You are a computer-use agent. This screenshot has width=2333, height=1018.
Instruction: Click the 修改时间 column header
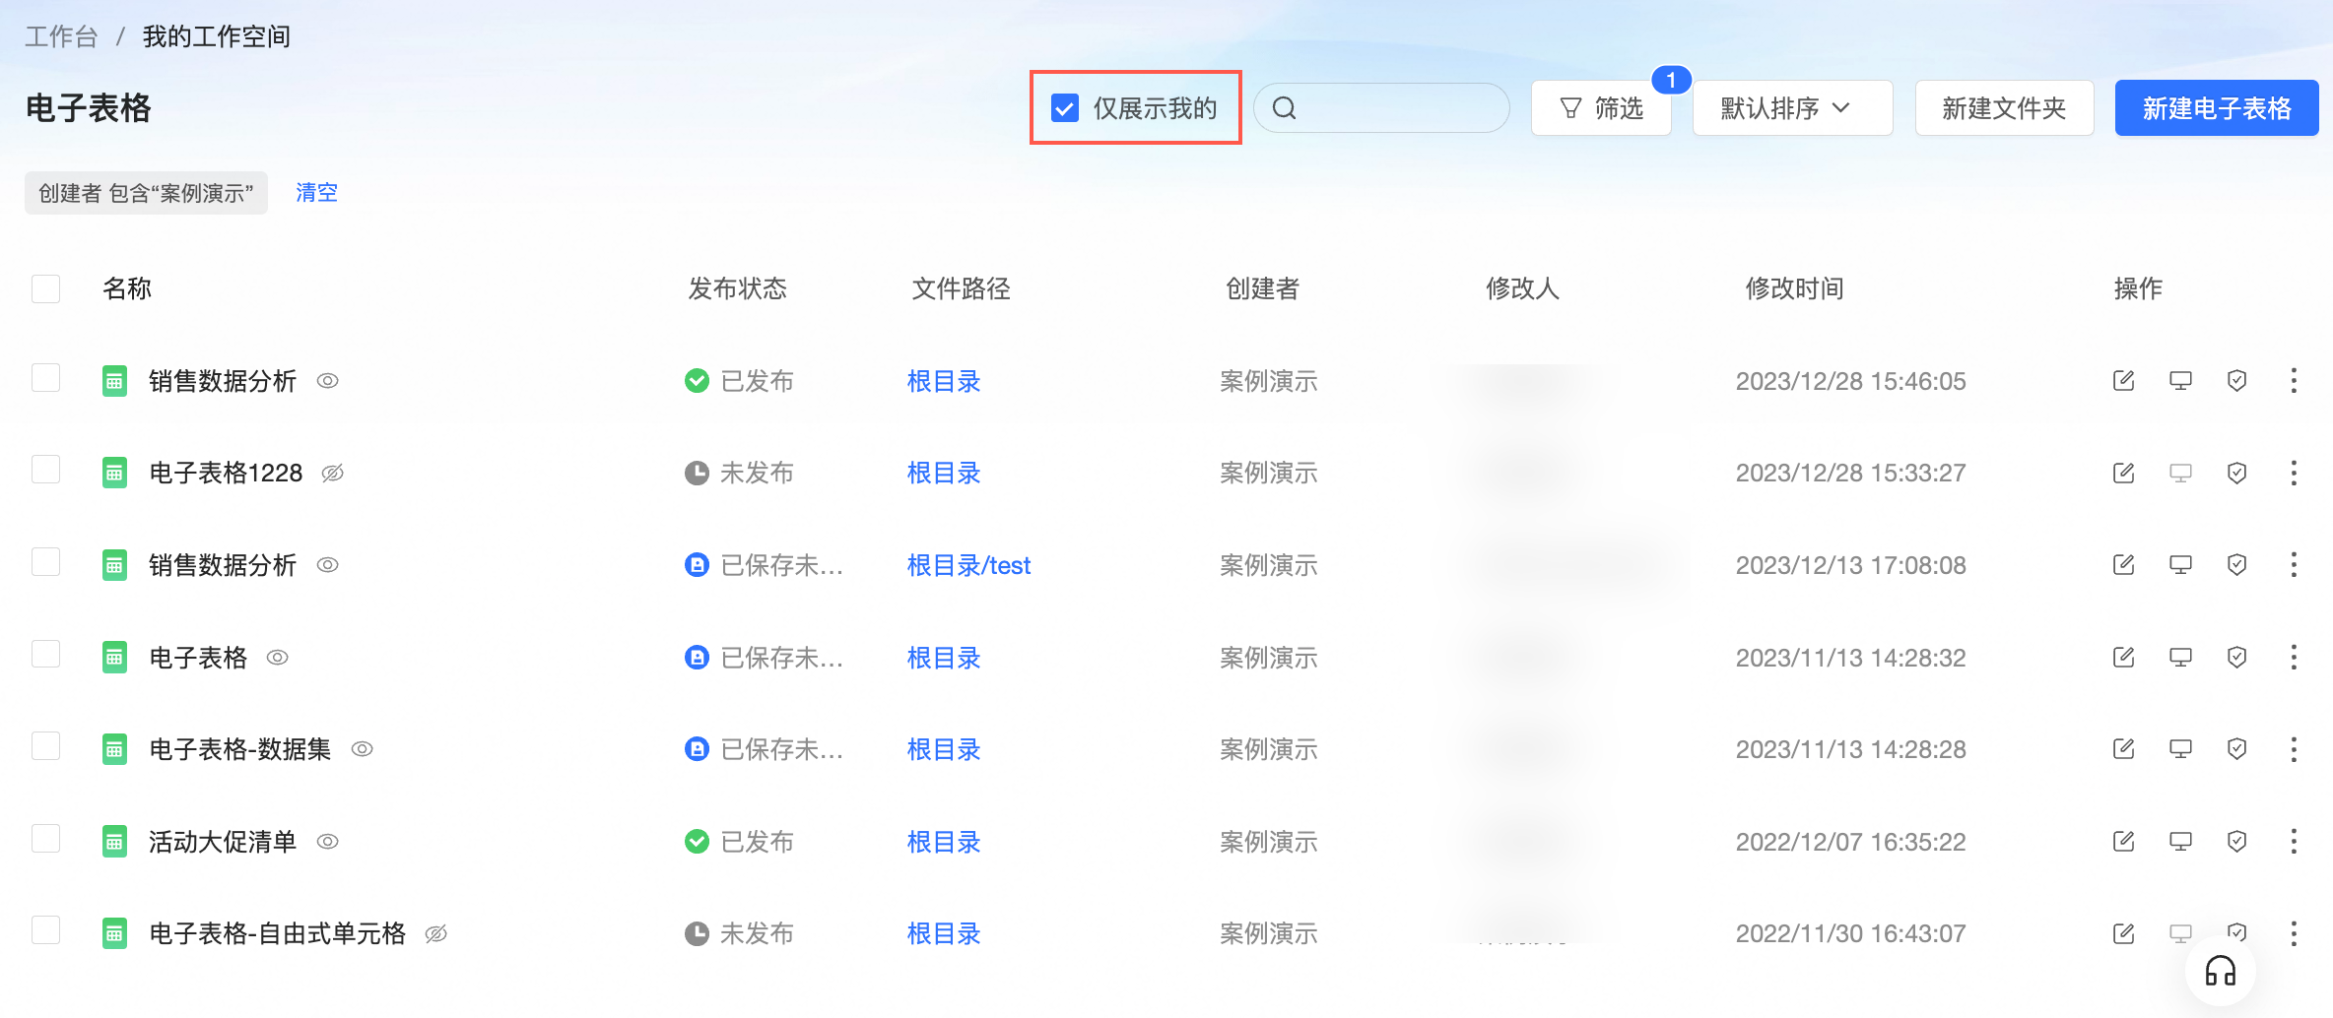click(x=1794, y=288)
